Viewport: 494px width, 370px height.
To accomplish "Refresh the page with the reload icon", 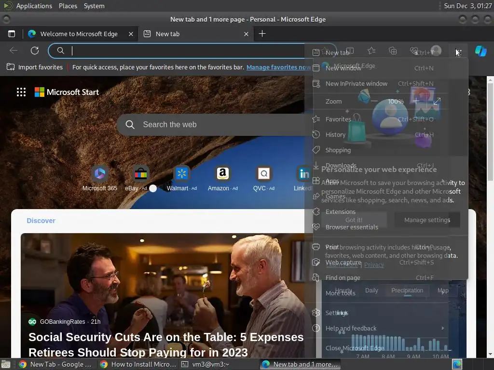I will tap(35, 51).
